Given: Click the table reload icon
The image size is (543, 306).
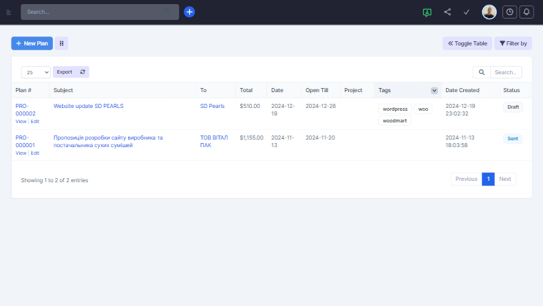Looking at the screenshot, I should click(x=83, y=72).
